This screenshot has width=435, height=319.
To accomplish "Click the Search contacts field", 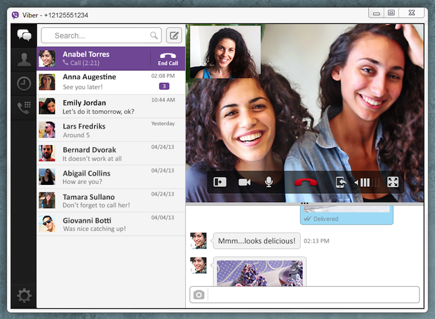I will point(101,36).
